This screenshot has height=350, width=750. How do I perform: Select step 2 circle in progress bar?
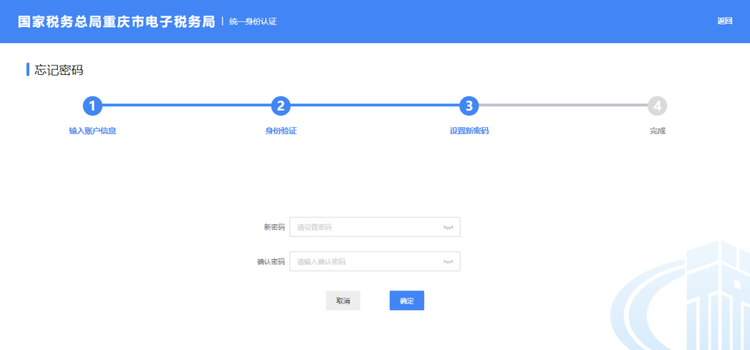click(x=281, y=106)
